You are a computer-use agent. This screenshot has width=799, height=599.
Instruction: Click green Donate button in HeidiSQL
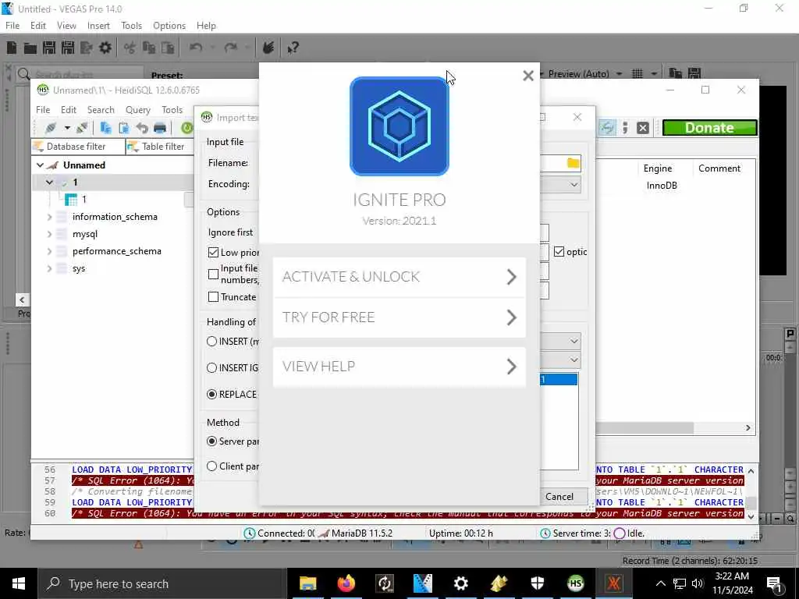pyautogui.click(x=709, y=128)
